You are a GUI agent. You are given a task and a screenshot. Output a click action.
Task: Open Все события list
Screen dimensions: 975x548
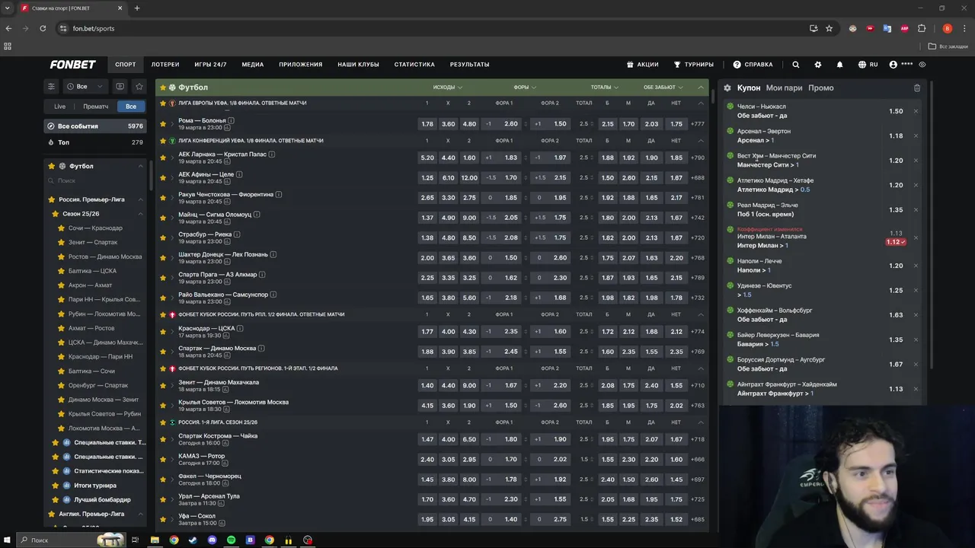tap(94, 126)
